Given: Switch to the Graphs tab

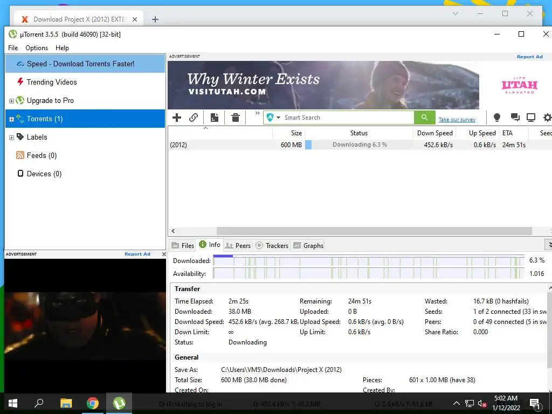Looking at the screenshot, I should coord(308,245).
